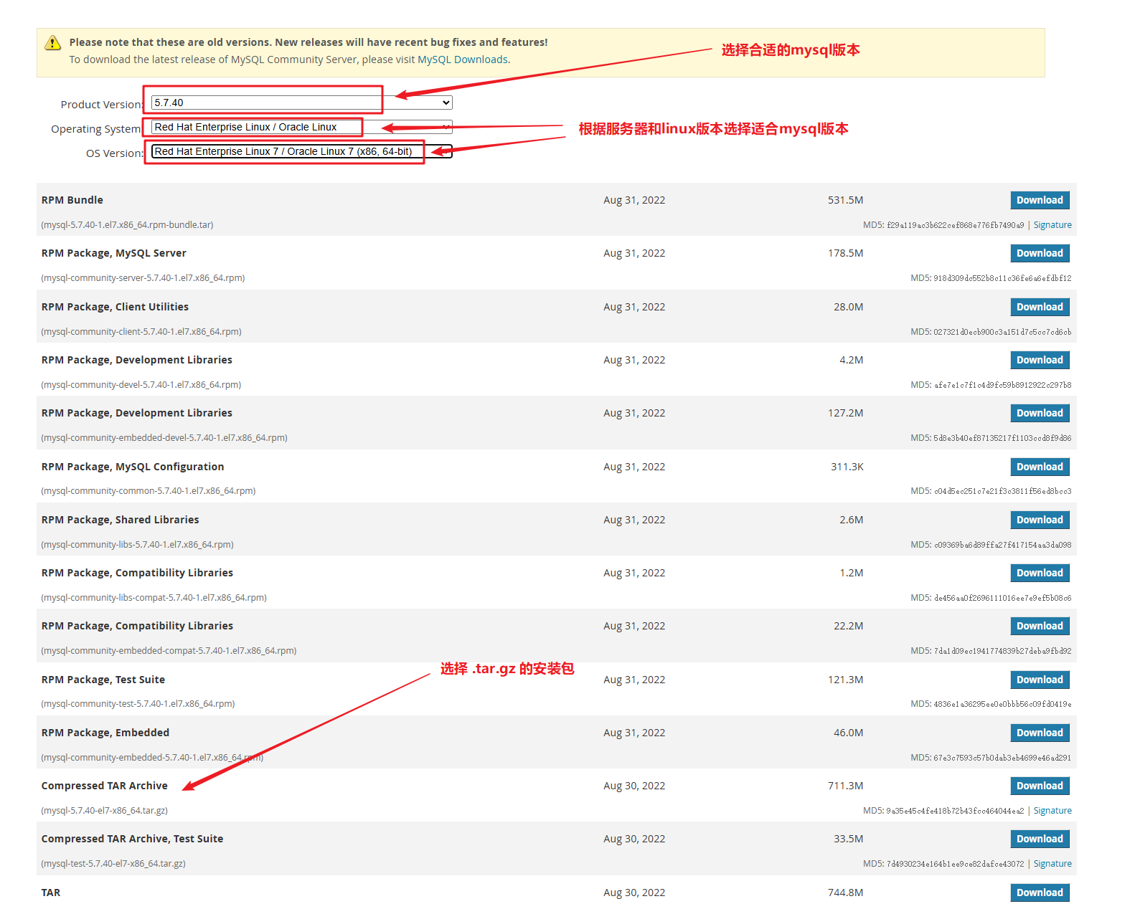
Task: Download the mysql-community-embedded-devel RPM package
Action: point(1040,413)
